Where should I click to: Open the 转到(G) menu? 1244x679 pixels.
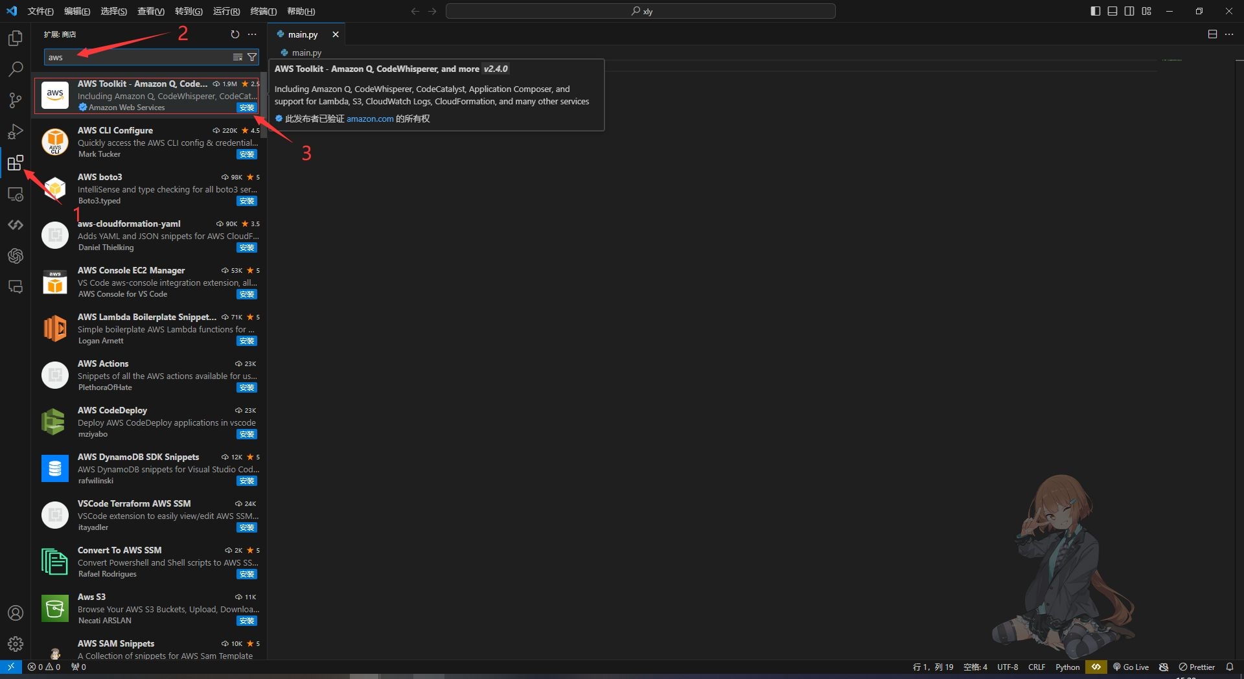click(x=189, y=11)
